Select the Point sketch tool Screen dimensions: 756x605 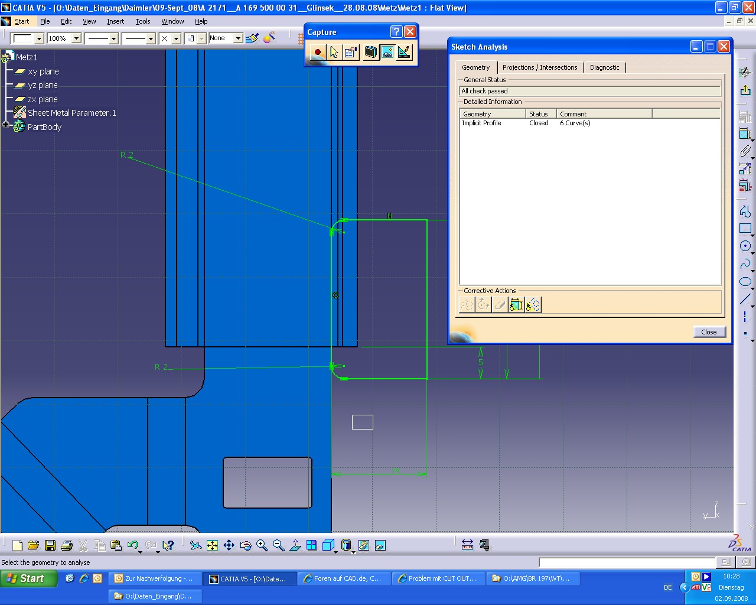pos(745,334)
